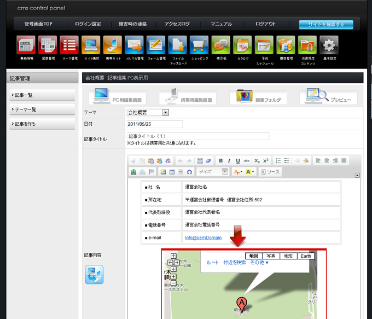Open the 基本設定 gear icon

click(329, 45)
